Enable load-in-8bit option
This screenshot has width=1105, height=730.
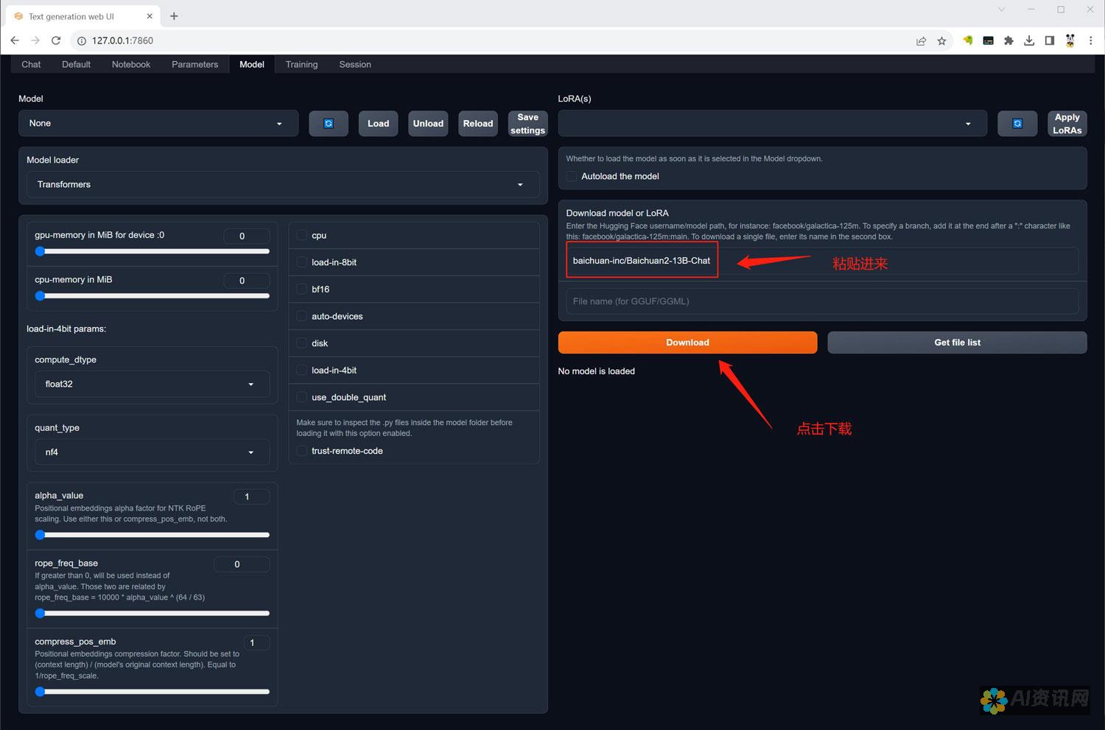(x=301, y=262)
